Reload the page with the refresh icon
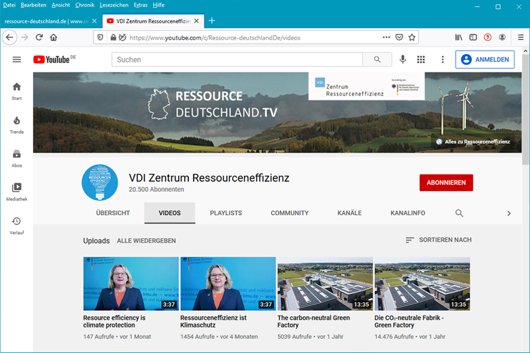 coord(39,38)
